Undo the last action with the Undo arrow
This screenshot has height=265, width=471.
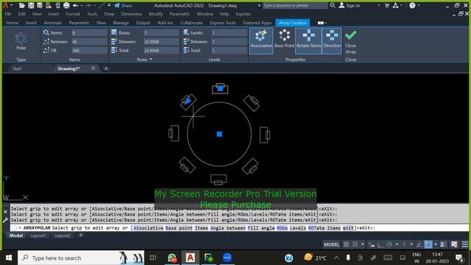[x=75, y=5]
